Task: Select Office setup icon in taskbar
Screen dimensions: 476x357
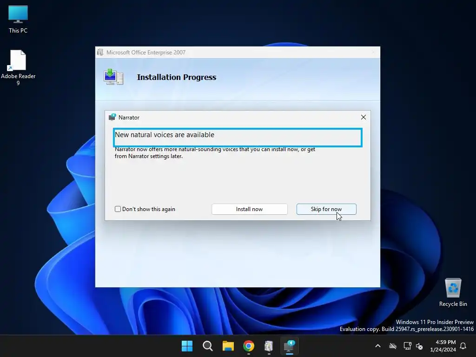Action: 269,346
